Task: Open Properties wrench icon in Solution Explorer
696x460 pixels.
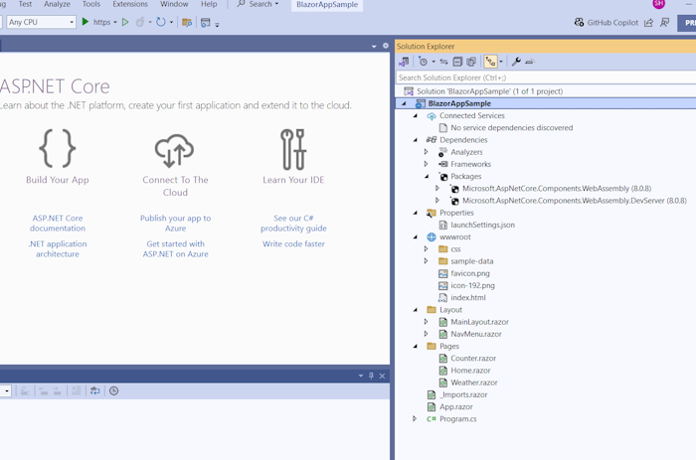Action: 516,62
